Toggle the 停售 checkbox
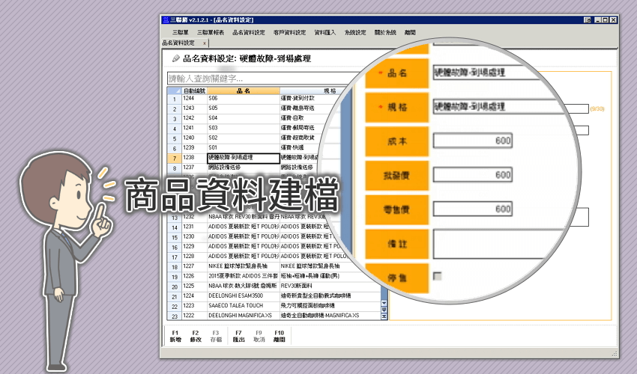The width and height of the screenshot is (637, 374). pos(438,276)
